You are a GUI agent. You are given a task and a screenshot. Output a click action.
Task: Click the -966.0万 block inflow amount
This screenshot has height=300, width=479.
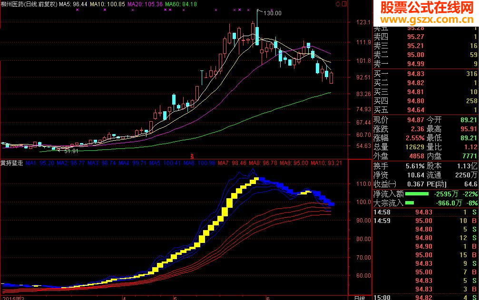448,203
